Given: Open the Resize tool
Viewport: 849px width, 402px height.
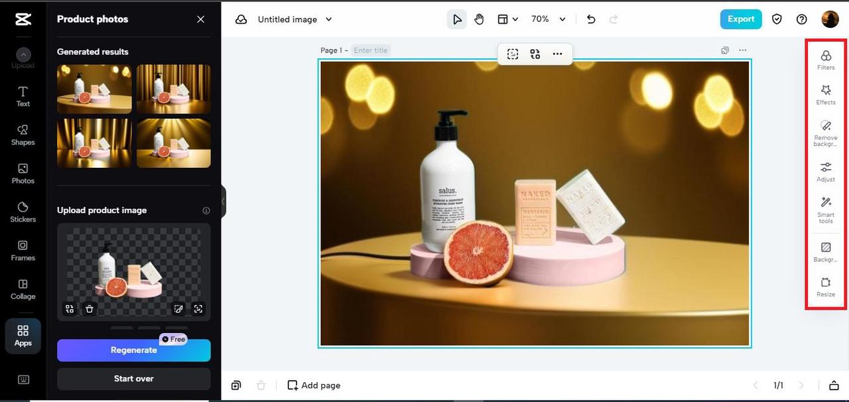Looking at the screenshot, I should [826, 287].
